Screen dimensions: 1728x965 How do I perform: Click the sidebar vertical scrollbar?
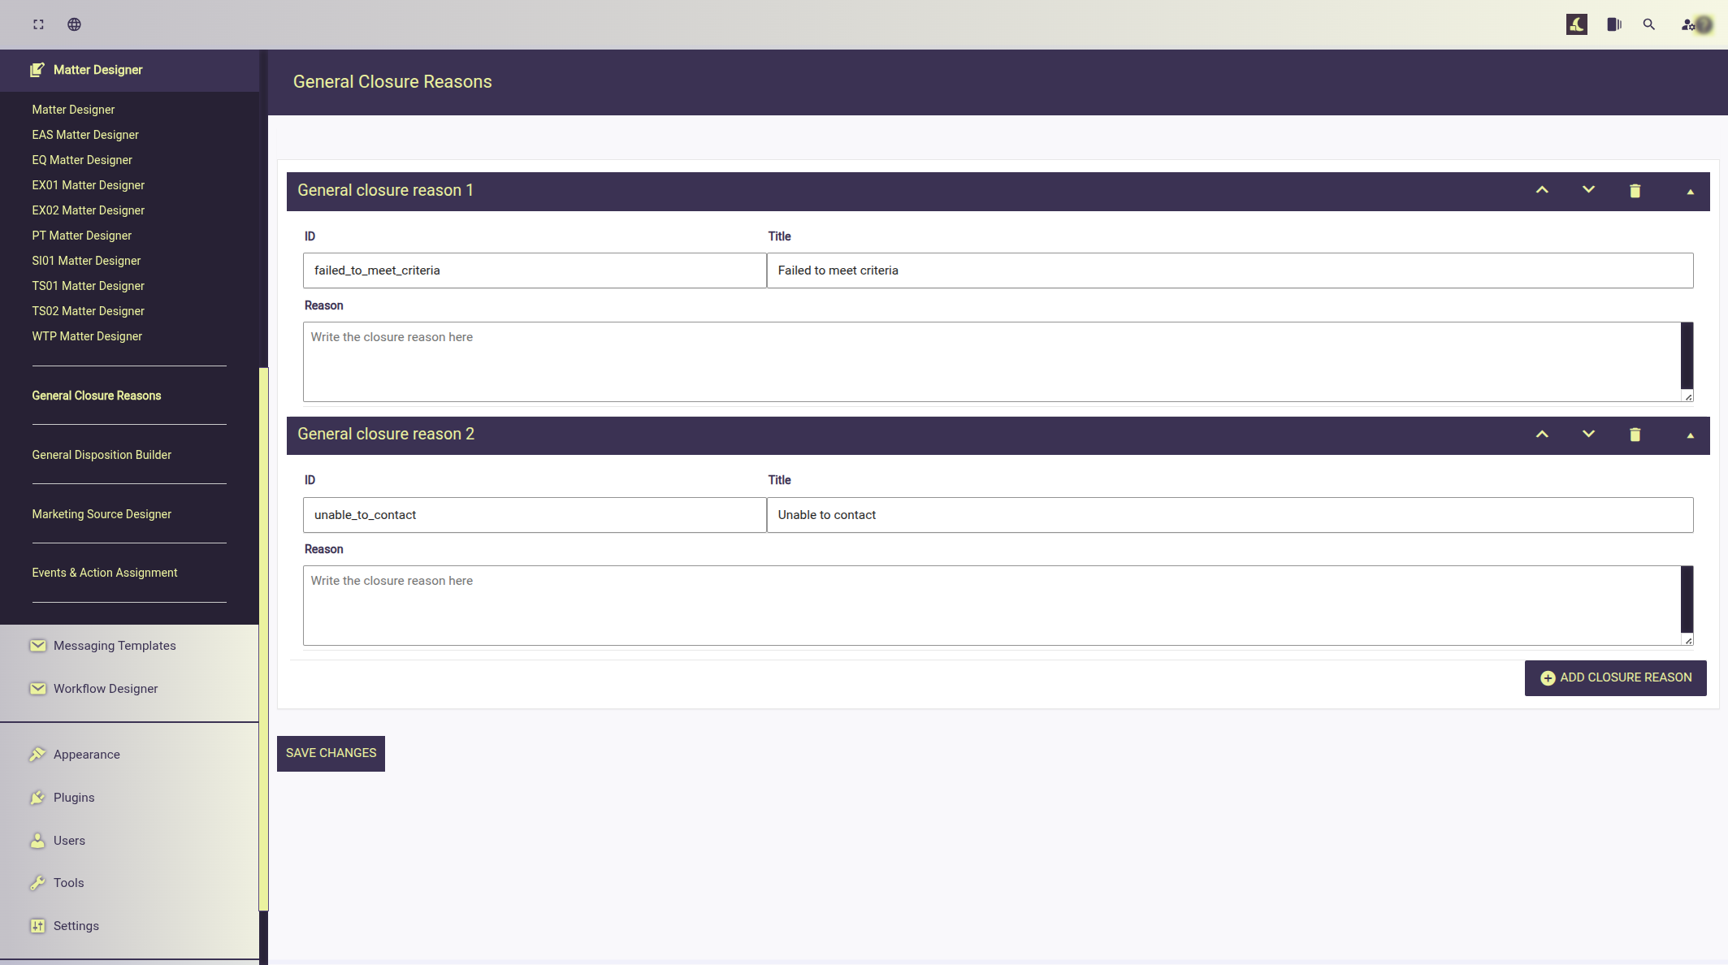coord(263,638)
